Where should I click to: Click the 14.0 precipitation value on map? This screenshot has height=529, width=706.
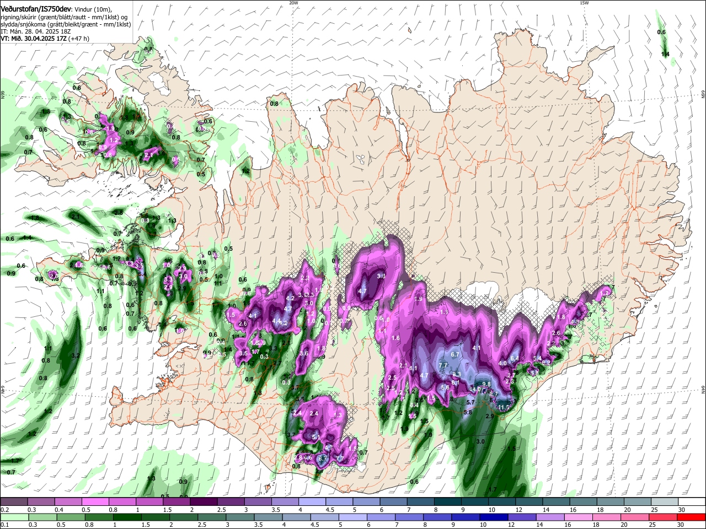point(475,389)
